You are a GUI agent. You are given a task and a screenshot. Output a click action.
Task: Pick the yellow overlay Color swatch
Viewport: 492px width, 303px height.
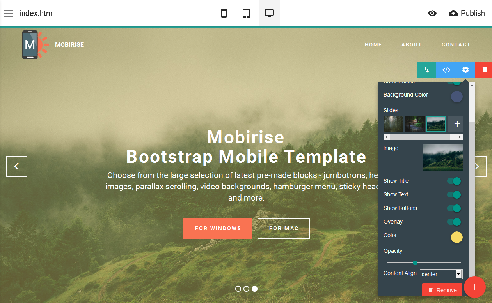pyautogui.click(x=456, y=237)
